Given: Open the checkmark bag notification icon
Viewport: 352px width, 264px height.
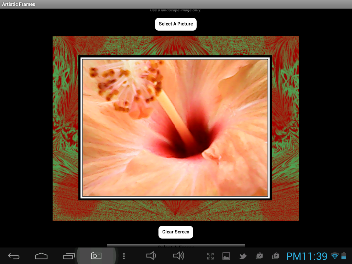Looking at the screenshot, I should tap(259, 256).
